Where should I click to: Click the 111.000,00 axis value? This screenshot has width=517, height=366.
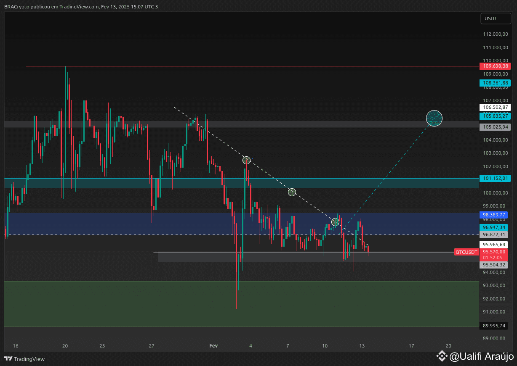(495, 47)
